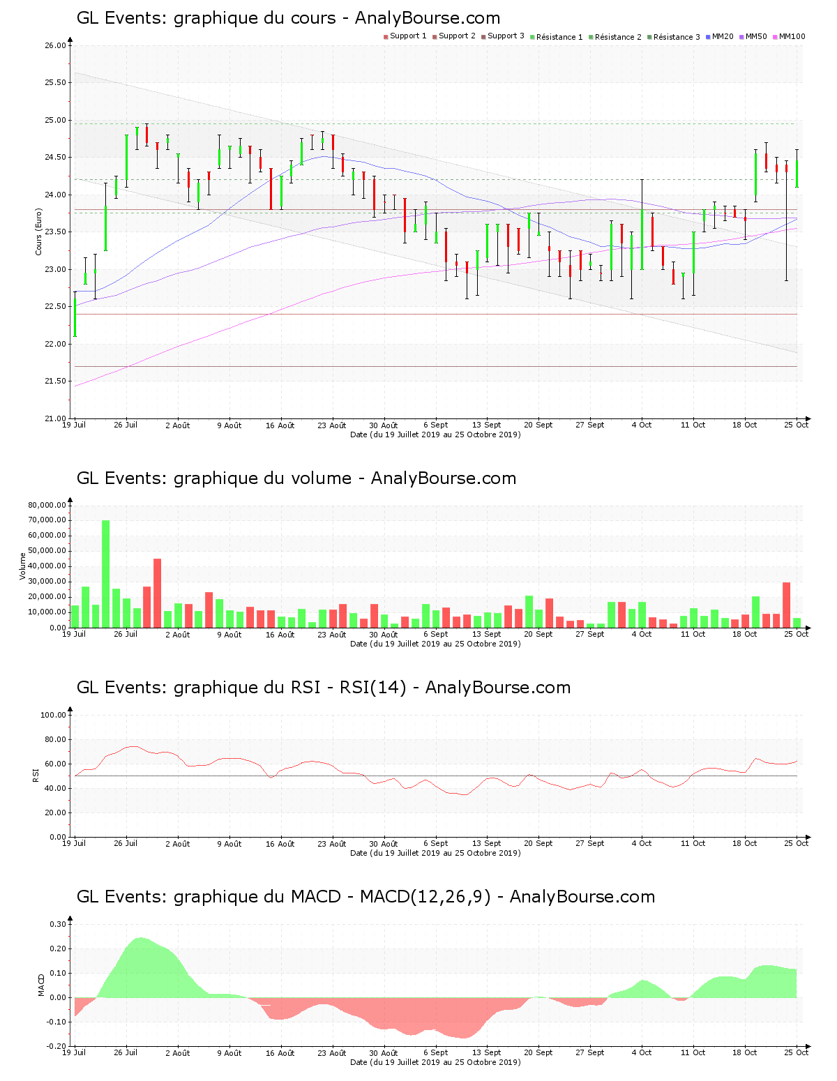
Task: Click the 26.00 price axis value
Action: 55,46
